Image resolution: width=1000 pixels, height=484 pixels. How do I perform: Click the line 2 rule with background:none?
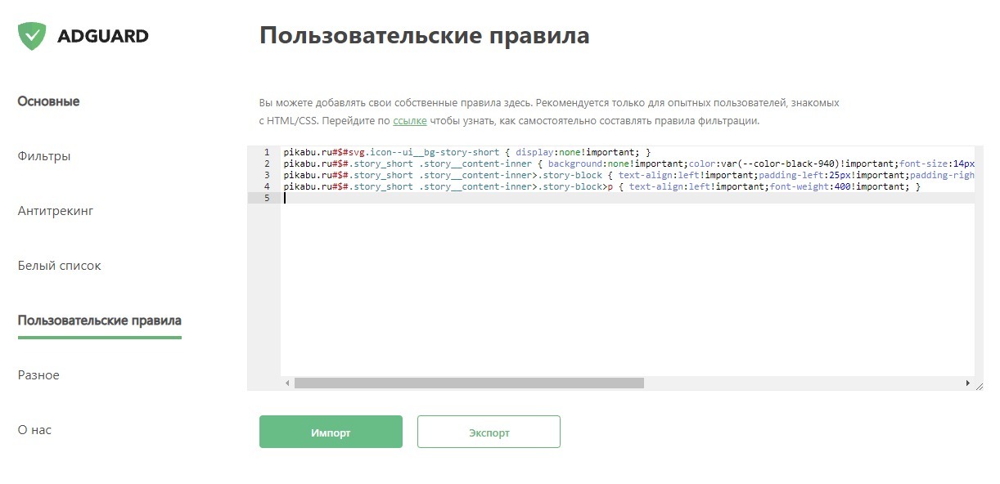(x=628, y=164)
